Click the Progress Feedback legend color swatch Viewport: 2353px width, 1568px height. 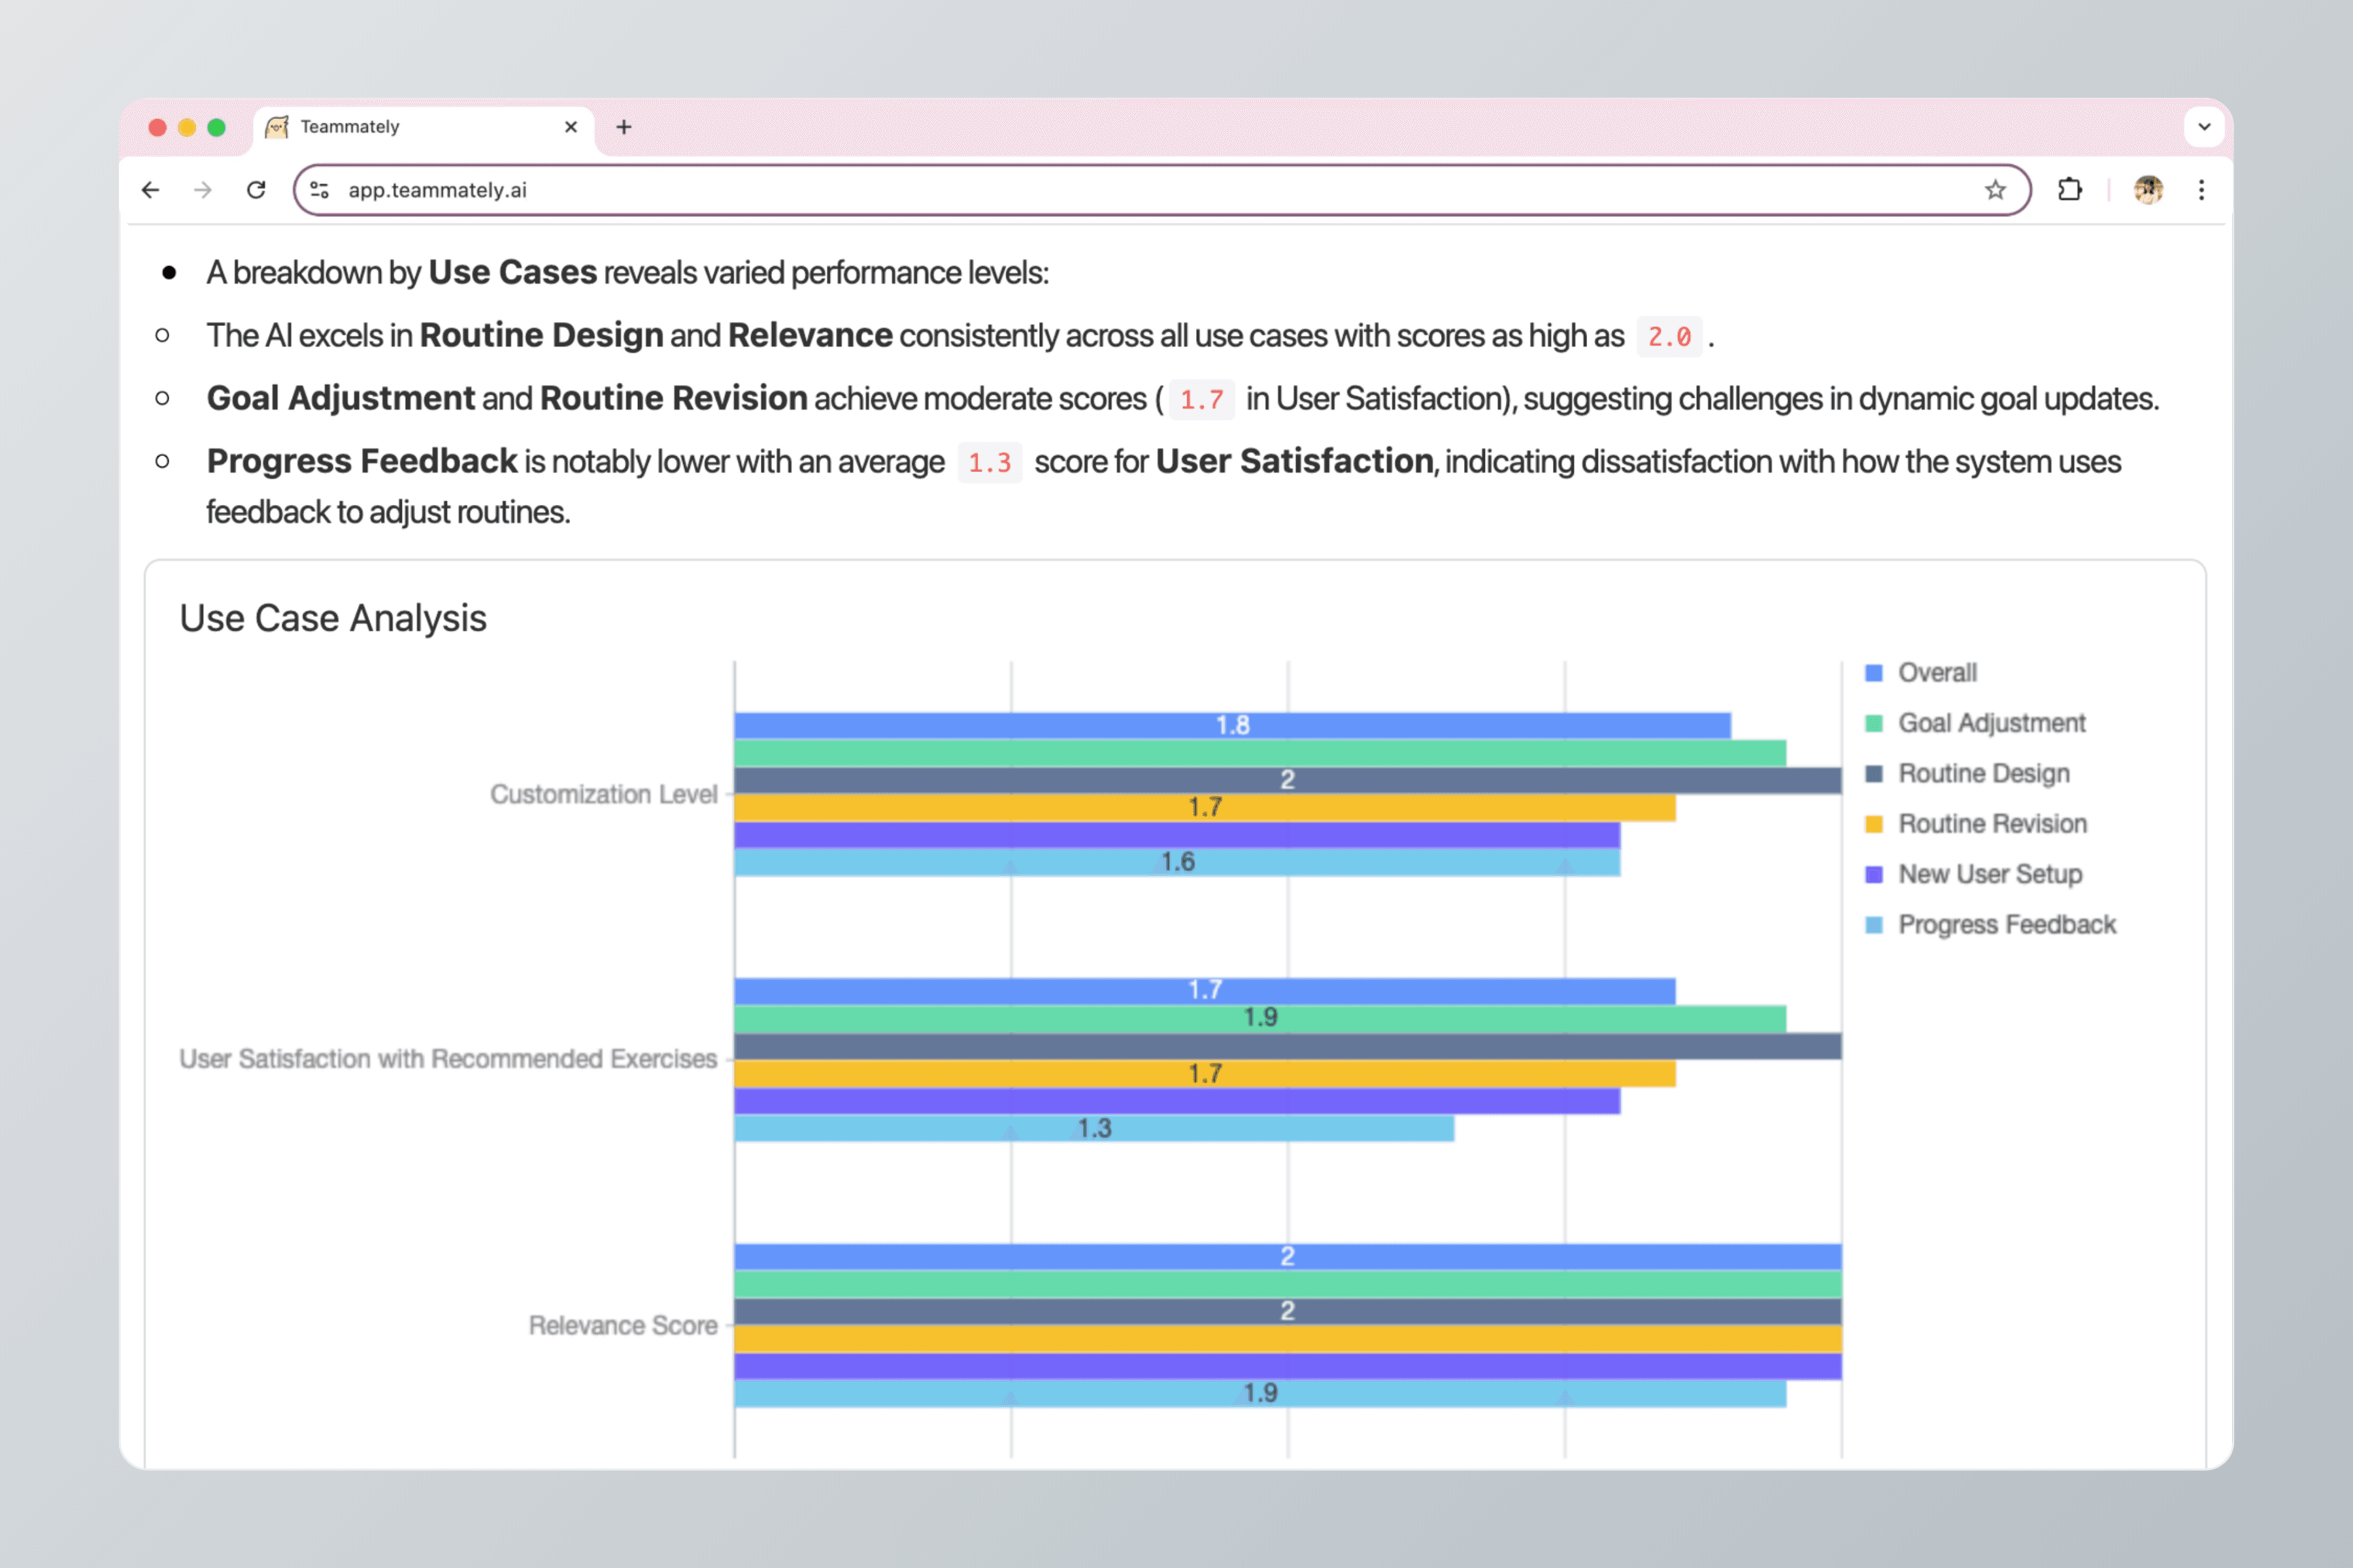click(x=1874, y=925)
